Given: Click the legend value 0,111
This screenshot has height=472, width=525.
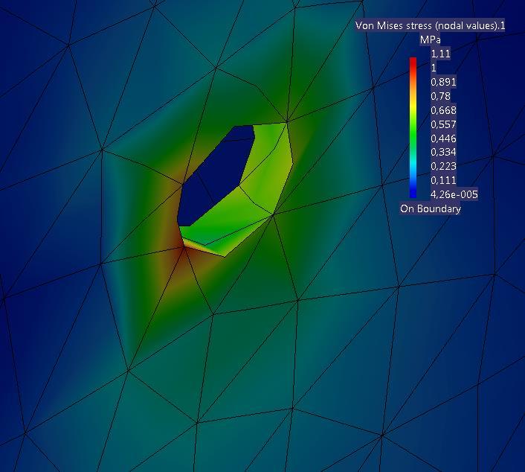Looking at the screenshot, I should (443, 180).
